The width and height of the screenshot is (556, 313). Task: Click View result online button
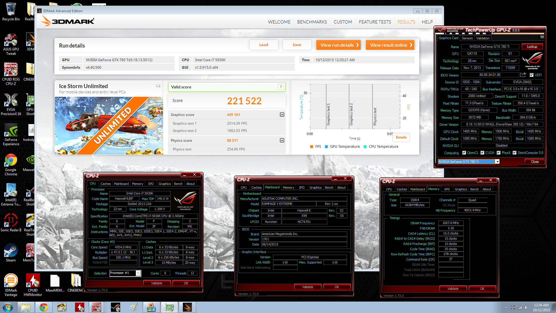(x=390, y=45)
